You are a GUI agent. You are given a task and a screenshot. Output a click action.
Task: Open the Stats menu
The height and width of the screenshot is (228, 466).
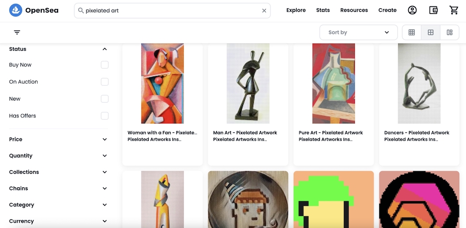tap(323, 10)
